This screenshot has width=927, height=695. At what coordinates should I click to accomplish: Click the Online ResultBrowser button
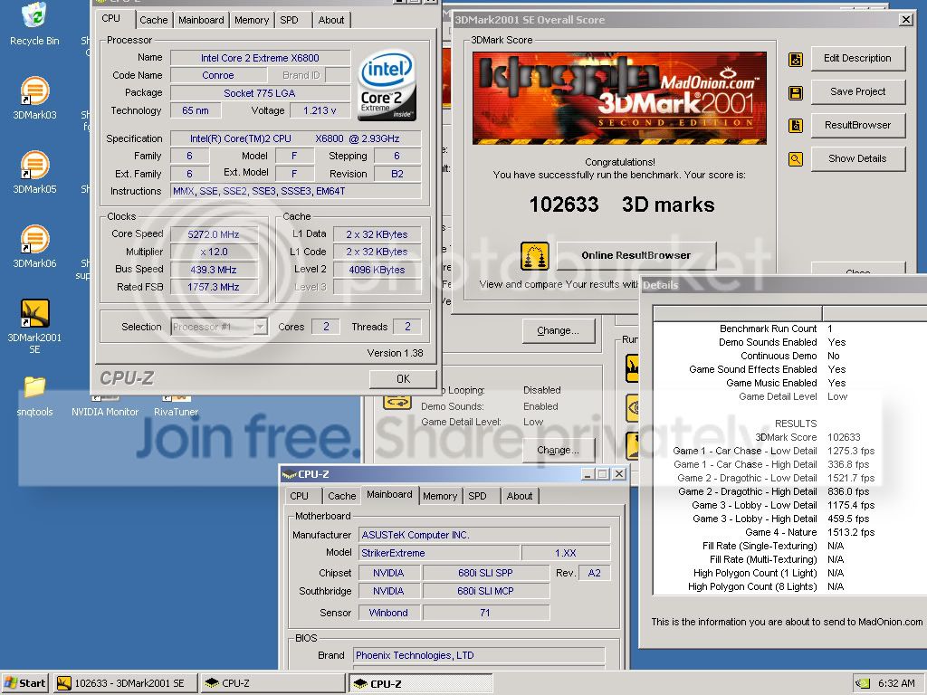[636, 255]
